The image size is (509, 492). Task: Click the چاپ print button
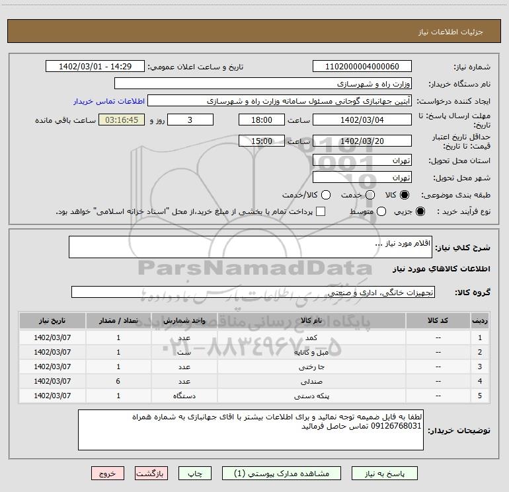tap(195, 474)
